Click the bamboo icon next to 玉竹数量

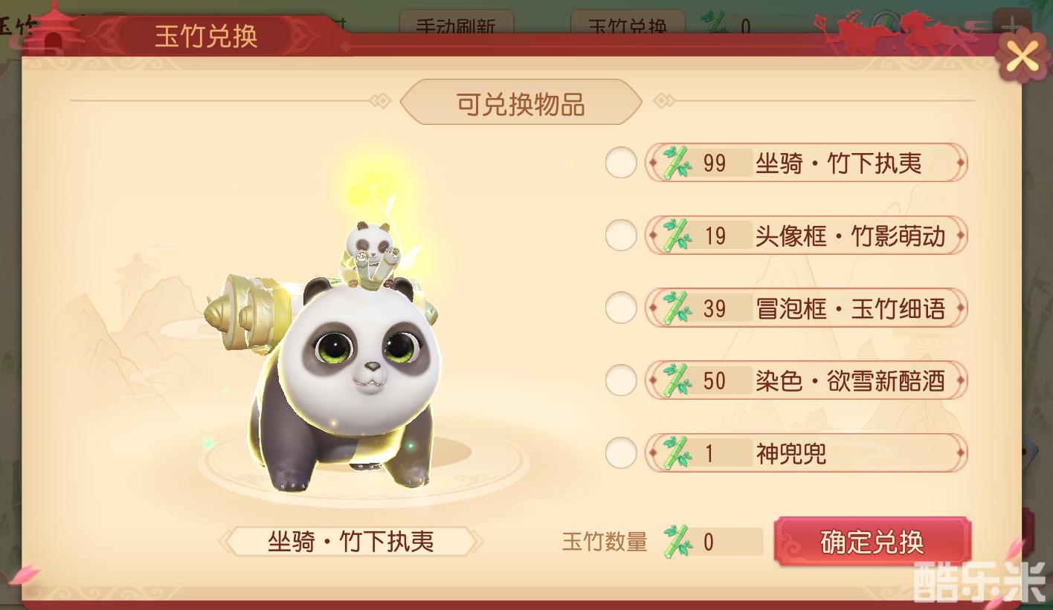[x=676, y=542]
